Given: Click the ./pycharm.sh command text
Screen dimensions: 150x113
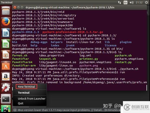Looking at the screenshot, I should pos(128,69).
